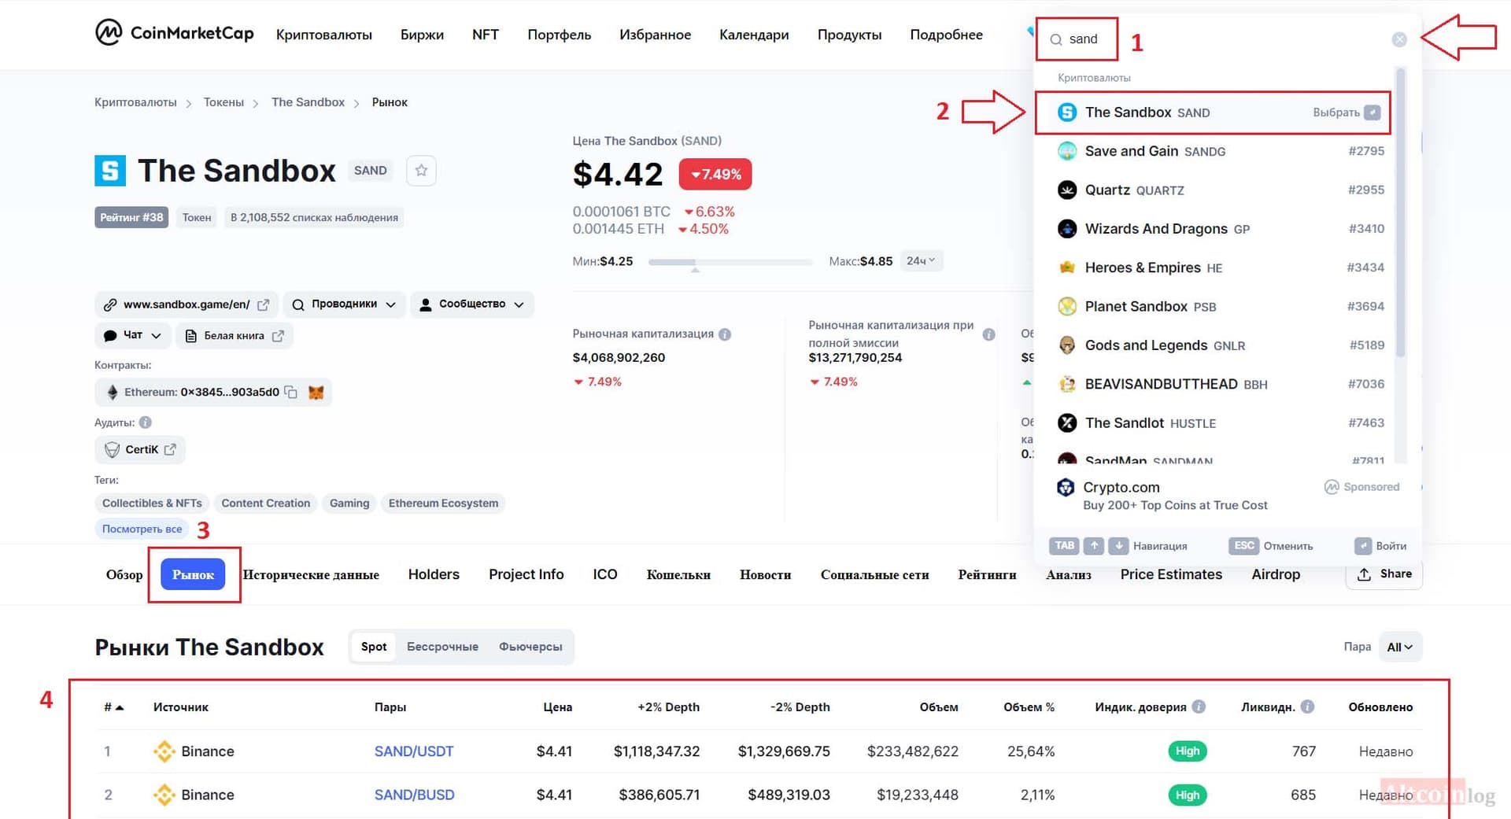
Task: Open the CoinMarketCap logo home link
Action: tap(175, 33)
